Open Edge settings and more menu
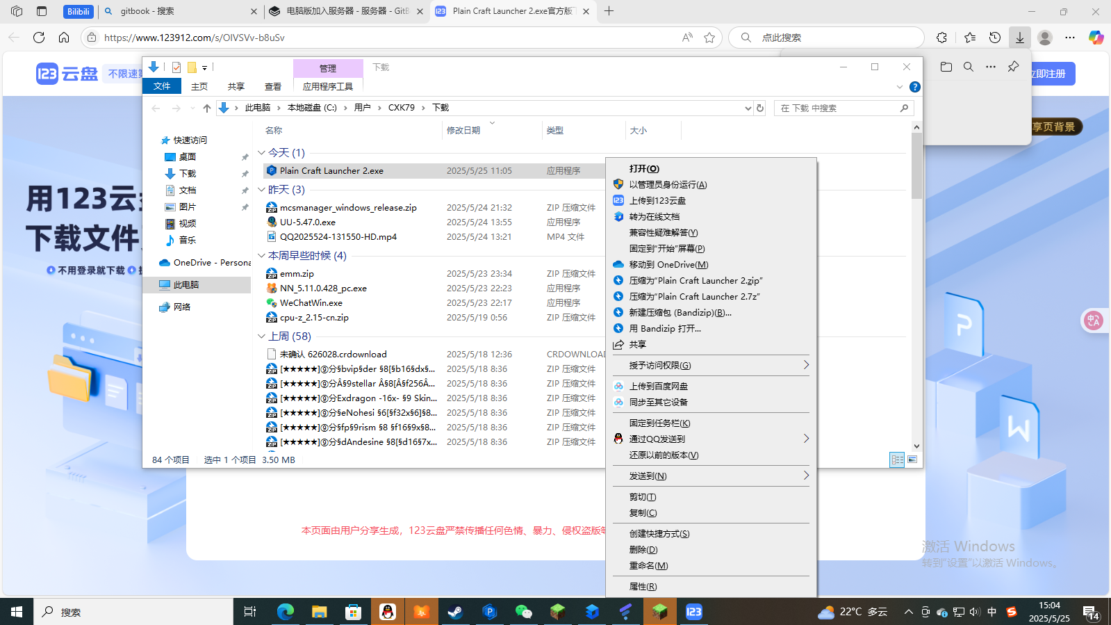The width and height of the screenshot is (1111, 625). pos(1070,38)
